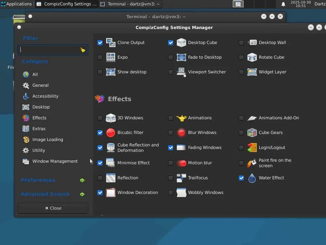Open the Reflection plugin icon

[x=110, y=178]
